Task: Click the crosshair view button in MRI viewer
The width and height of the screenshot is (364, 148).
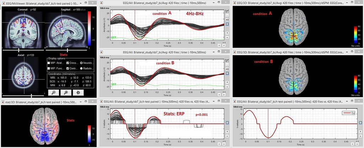Action: 78,92
